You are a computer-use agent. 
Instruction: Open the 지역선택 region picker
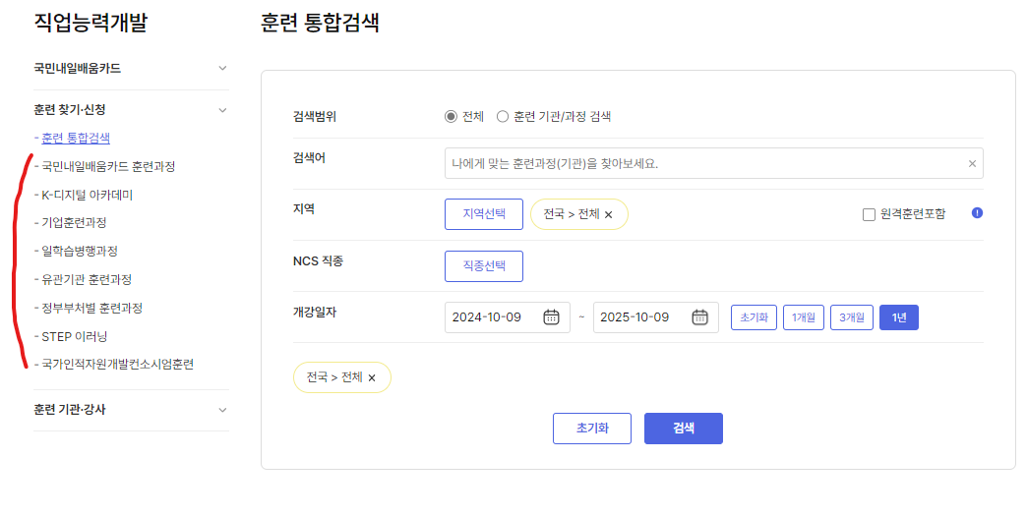pyautogui.click(x=484, y=214)
